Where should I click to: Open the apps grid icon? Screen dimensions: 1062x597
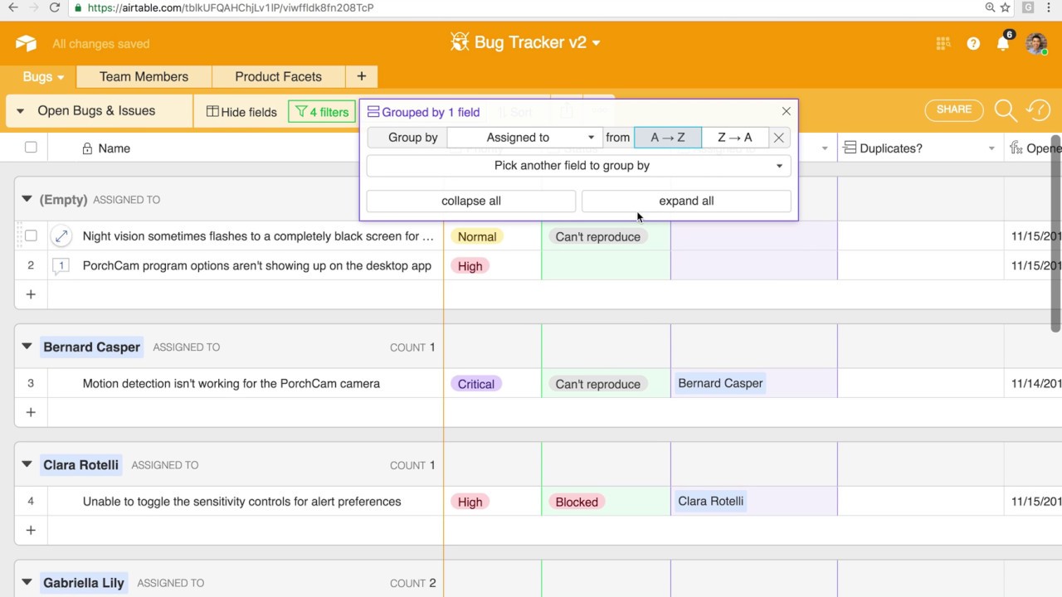click(x=943, y=44)
